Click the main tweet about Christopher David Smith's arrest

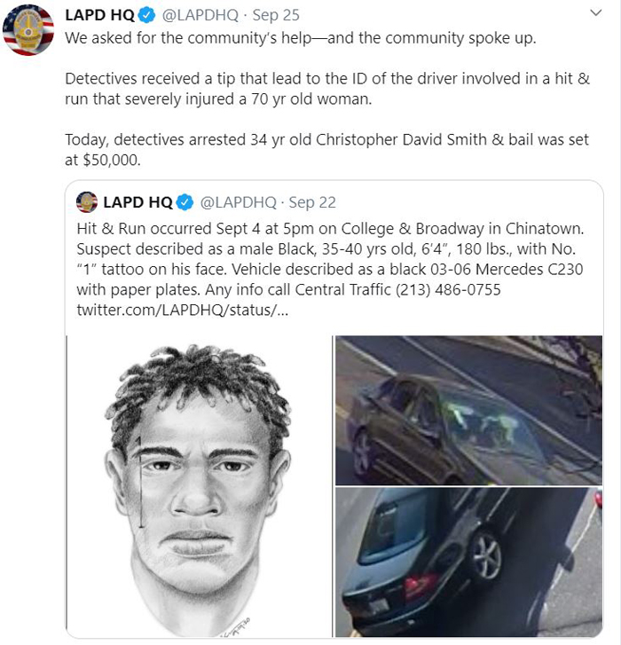pos(327,150)
